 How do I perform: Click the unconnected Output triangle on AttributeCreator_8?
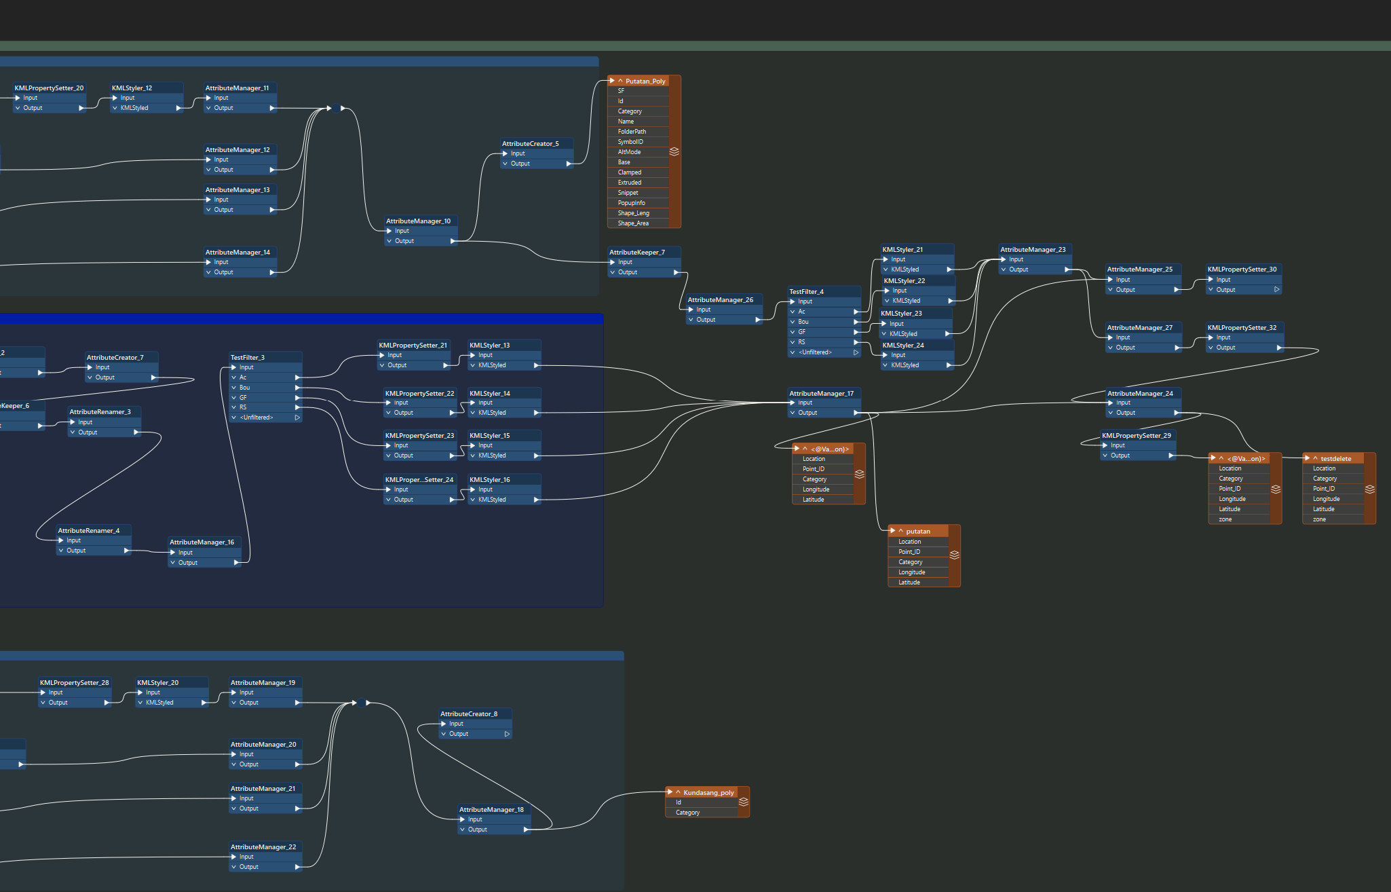[x=506, y=734]
